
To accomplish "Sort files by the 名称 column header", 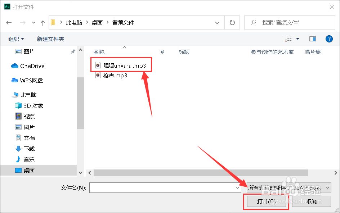I will [x=98, y=52].
